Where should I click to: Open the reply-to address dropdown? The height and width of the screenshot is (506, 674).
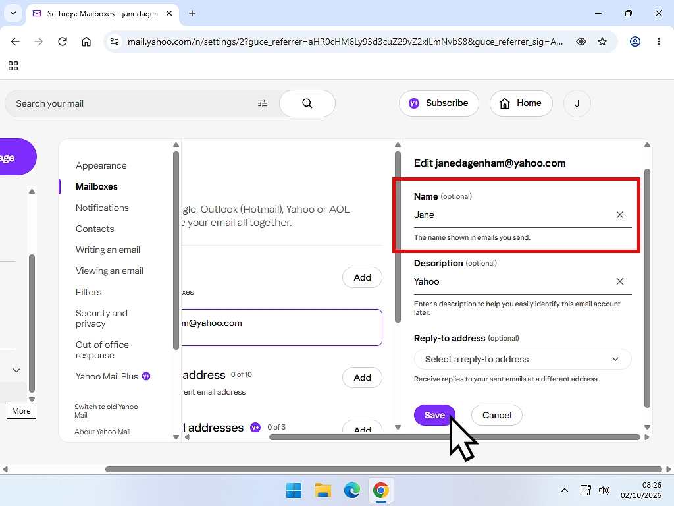(523, 359)
